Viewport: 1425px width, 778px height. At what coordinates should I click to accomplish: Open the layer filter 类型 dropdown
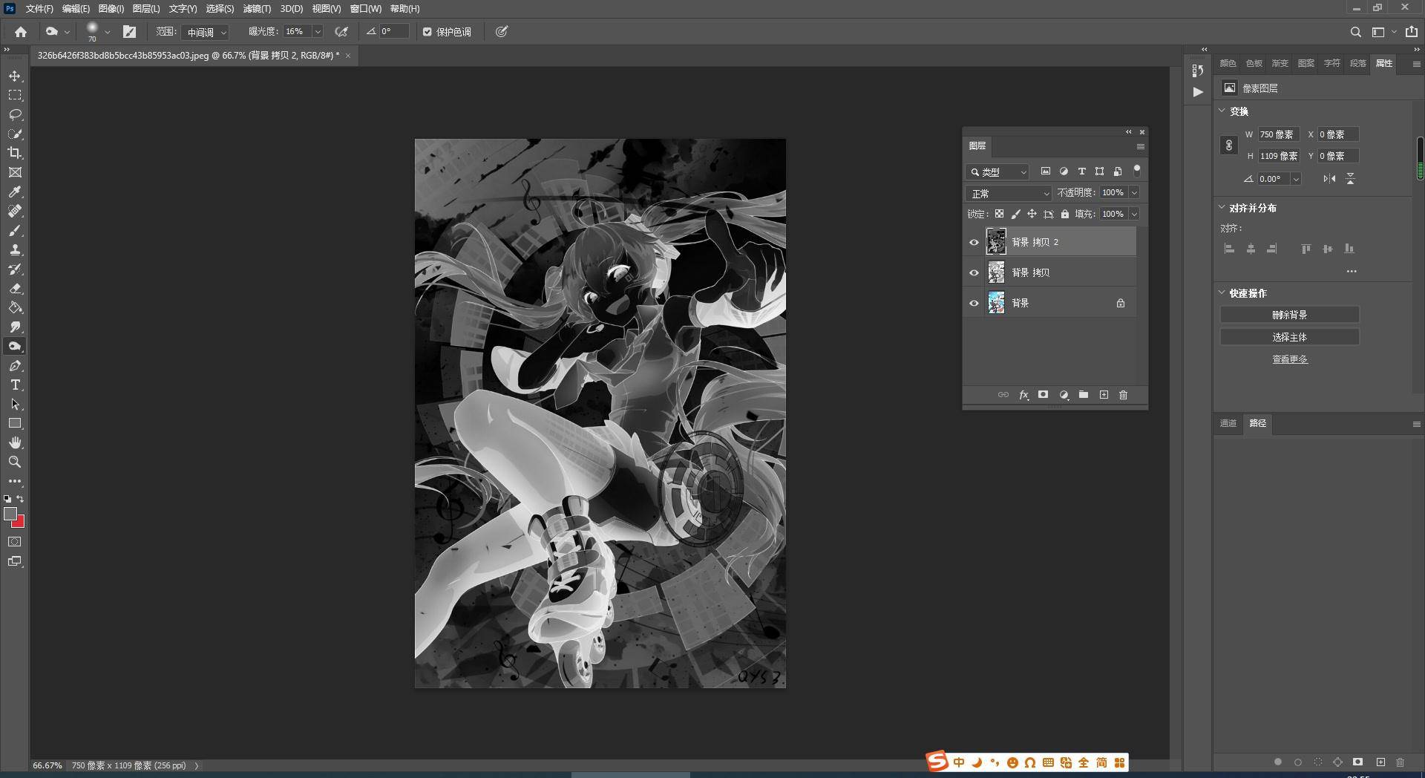tap(997, 171)
